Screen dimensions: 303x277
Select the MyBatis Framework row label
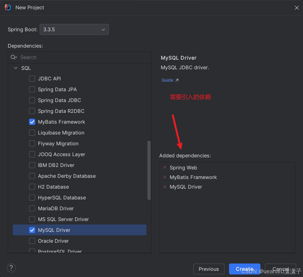tap(61, 122)
